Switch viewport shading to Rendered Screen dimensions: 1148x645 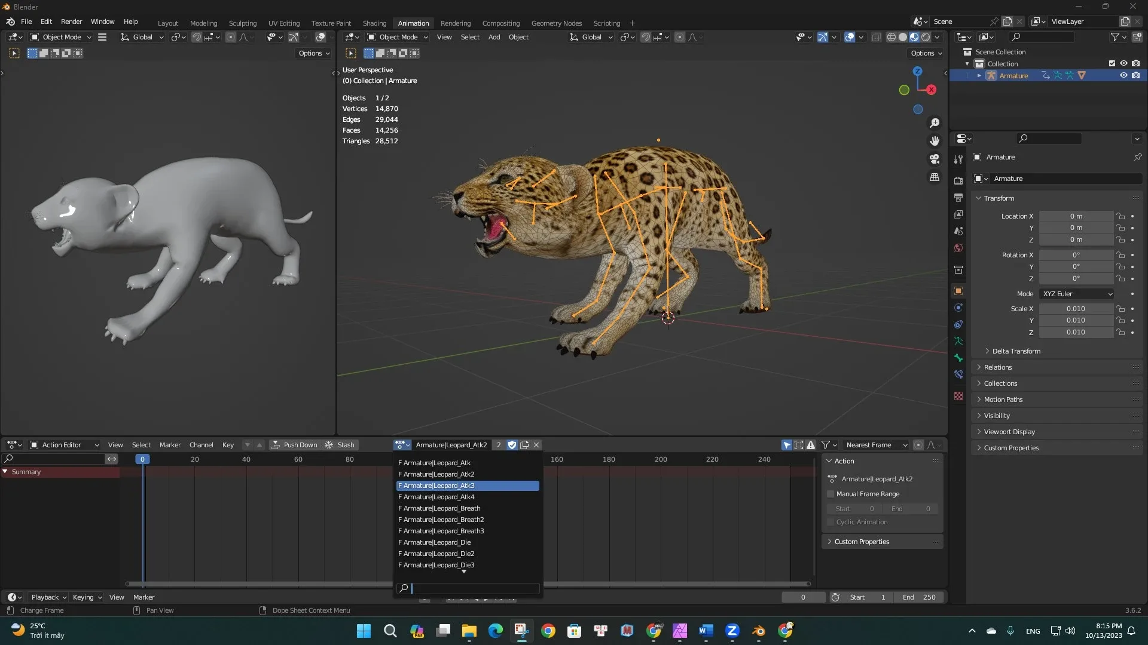click(926, 37)
